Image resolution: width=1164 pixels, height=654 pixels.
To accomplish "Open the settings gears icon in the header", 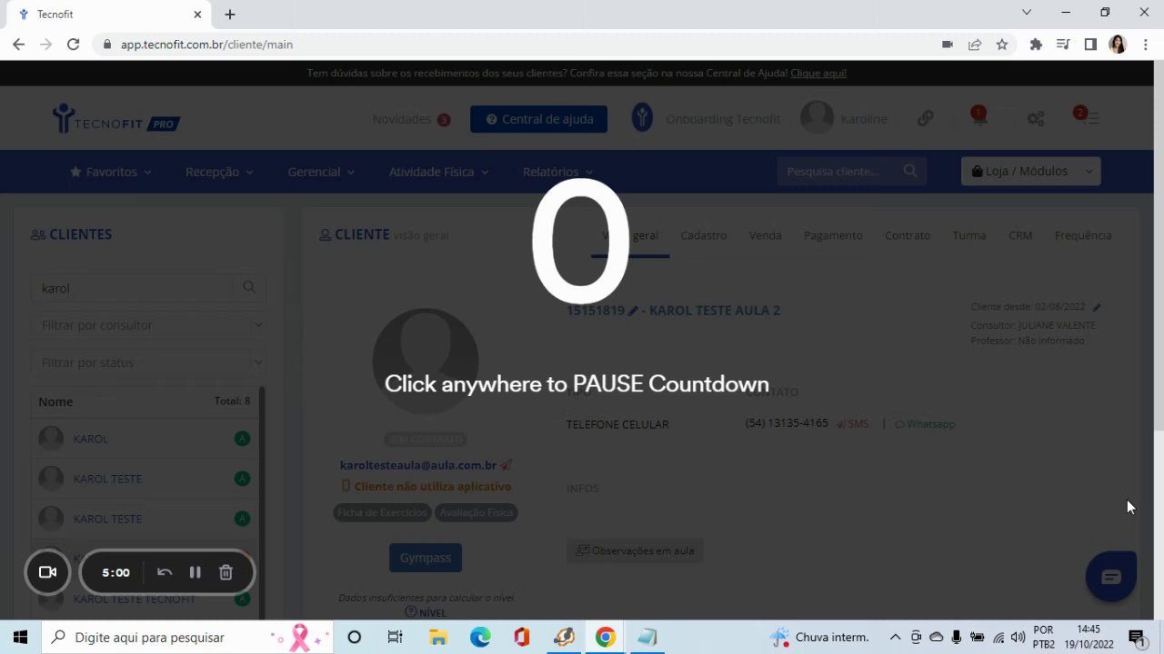I will point(1036,118).
